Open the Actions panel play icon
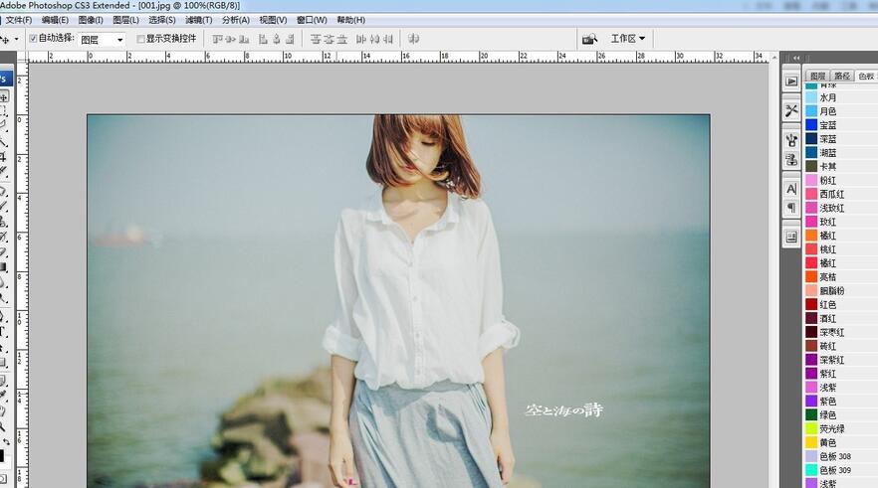 coord(791,81)
